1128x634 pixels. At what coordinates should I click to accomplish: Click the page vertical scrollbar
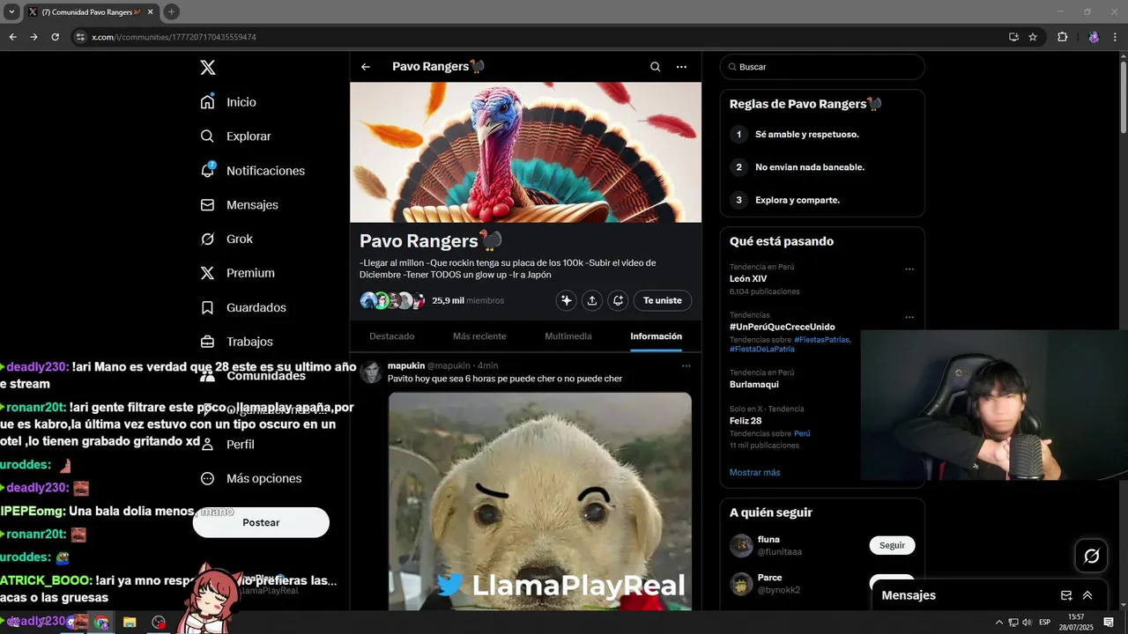click(1122, 97)
